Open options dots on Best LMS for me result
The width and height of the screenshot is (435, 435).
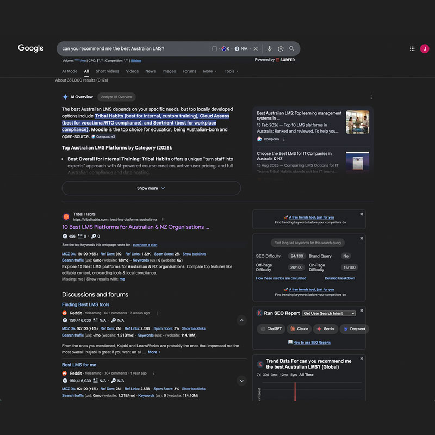tap(154, 374)
